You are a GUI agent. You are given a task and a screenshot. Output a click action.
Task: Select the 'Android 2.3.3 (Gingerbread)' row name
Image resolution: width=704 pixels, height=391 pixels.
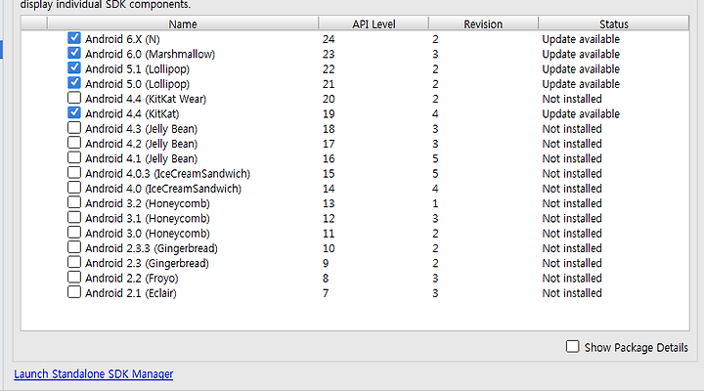coord(152,248)
